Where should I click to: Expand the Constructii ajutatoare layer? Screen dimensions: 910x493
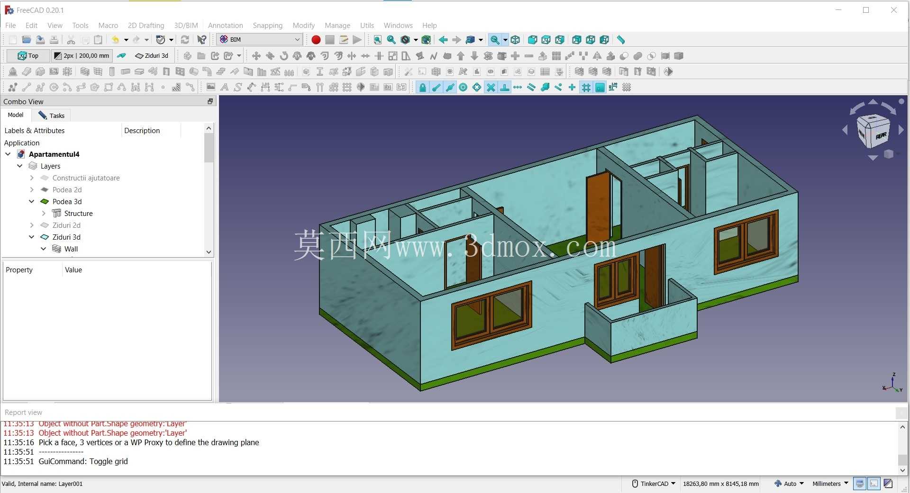pyautogui.click(x=32, y=178)
